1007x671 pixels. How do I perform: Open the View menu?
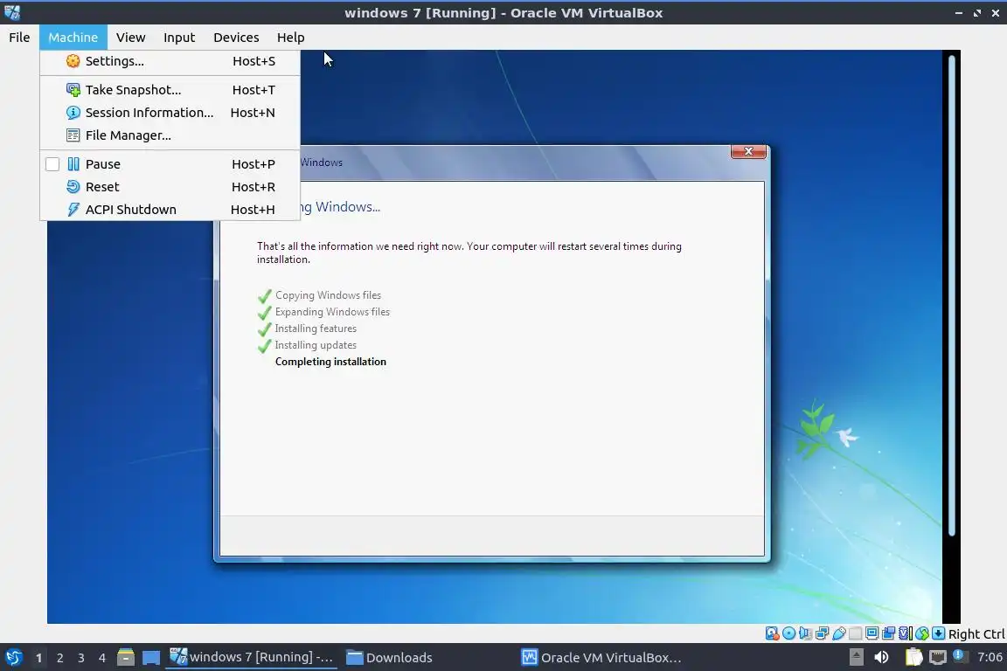(130, 38)
